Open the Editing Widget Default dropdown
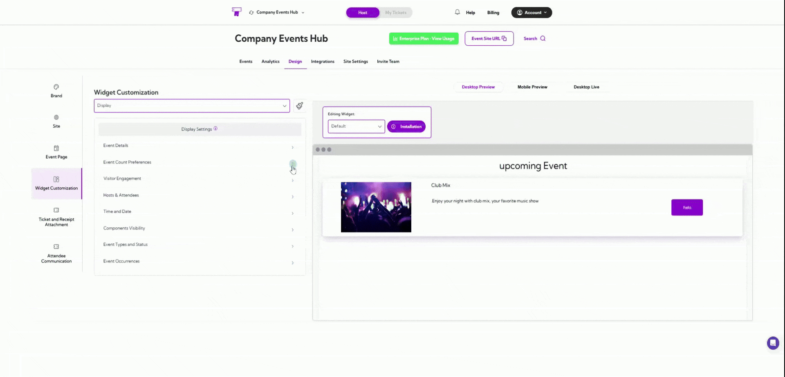Image resolution: width=785 pixels, height=377 pixels. (356, 126)
